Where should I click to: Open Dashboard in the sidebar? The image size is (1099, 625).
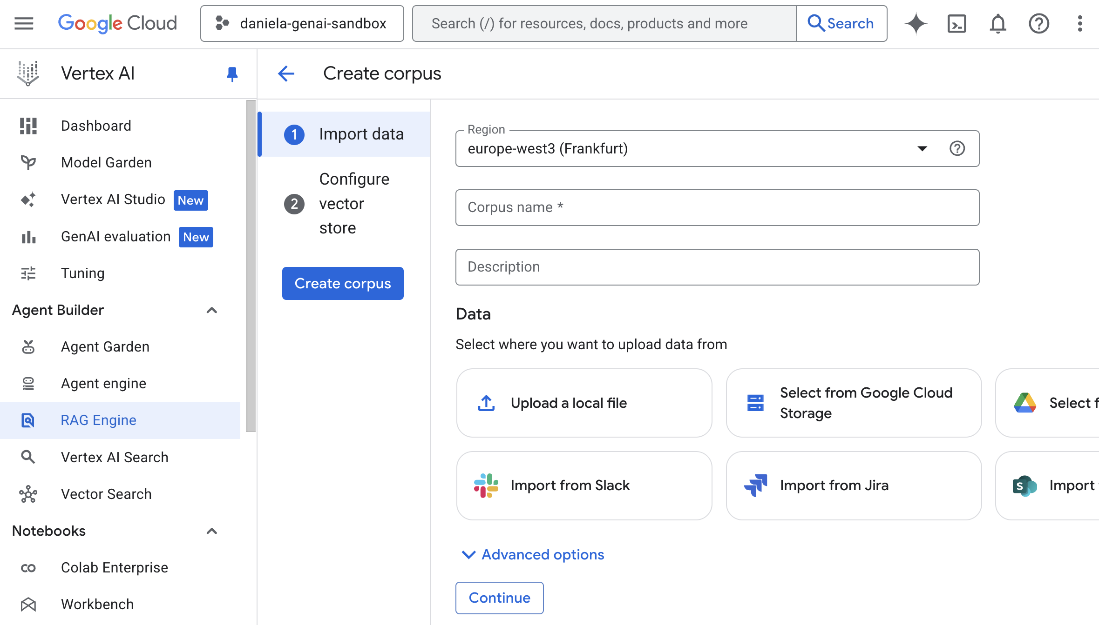tap(120, 126)
